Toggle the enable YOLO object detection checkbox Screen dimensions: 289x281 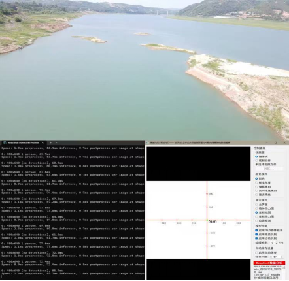coord(256,230)
